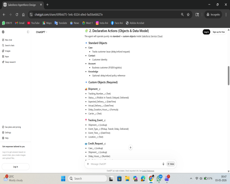This screenshot has height=184, width=230.
Task: Click the taskbar Search box
Action: click(88, 178)
